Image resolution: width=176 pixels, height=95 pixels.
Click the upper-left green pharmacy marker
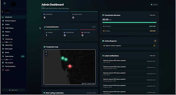point(63,58)
